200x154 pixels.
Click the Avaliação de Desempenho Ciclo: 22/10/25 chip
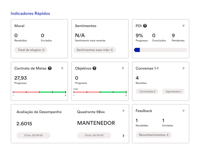point(33,135)
